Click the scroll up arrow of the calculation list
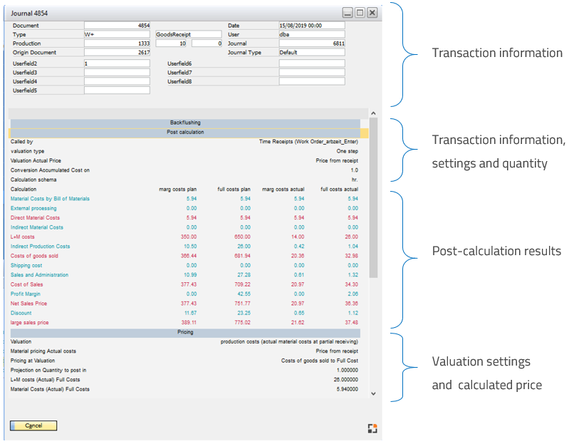The image size is (569, 444). (x=374, y=113)
